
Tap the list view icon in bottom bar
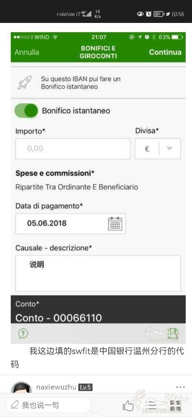click(152, 406)
